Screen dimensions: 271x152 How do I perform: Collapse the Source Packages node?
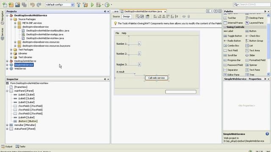pyautogui.click(x=11, y=19)
